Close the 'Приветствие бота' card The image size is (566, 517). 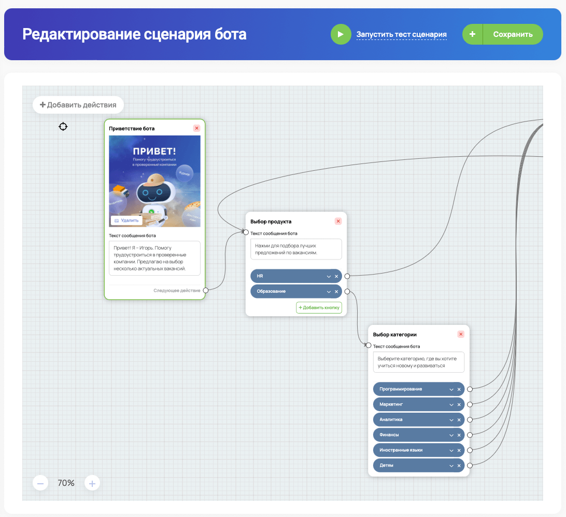coord(197,128)
